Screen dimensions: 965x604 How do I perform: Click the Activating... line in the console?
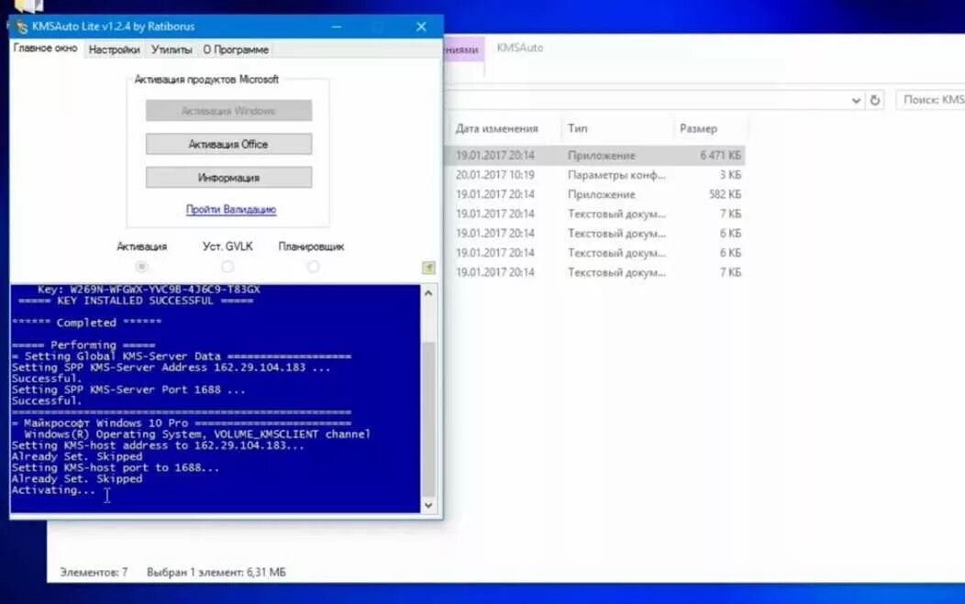pos(53,490)
